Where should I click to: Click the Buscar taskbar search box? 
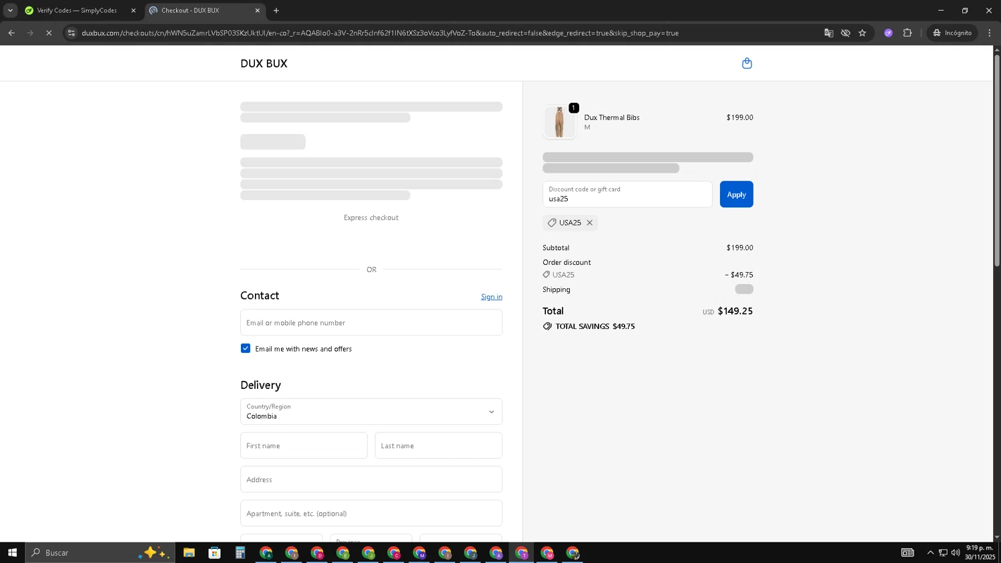pyautogui.click(x=100, y=552)
